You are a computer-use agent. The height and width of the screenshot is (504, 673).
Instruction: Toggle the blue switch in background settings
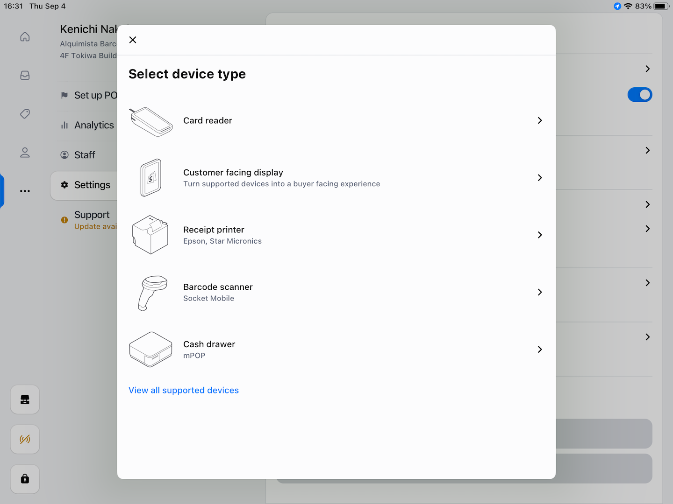[x=639, y=95]
